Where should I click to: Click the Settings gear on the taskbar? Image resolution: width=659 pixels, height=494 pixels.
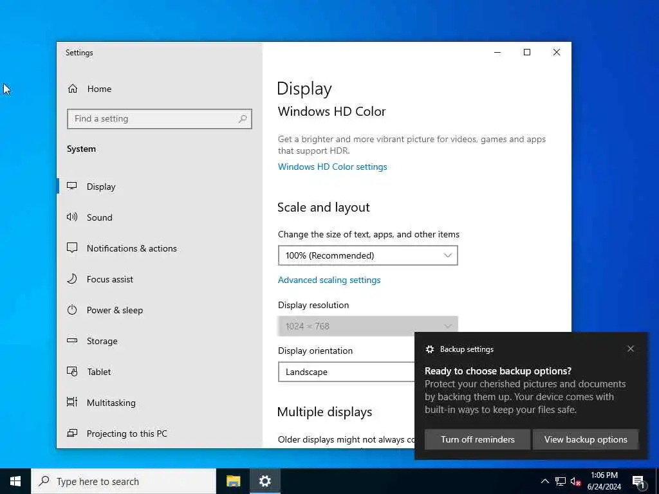point(265,481)
